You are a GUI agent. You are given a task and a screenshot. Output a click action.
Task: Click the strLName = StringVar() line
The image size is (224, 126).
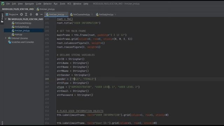pos(73,63)
